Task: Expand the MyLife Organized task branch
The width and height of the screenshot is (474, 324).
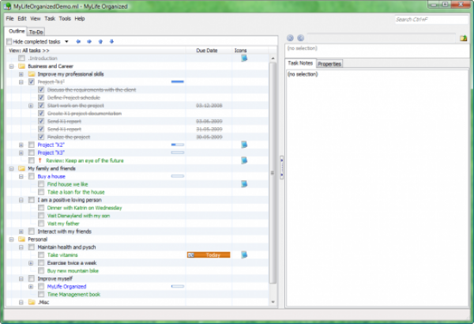Action: tap(31, 286)
